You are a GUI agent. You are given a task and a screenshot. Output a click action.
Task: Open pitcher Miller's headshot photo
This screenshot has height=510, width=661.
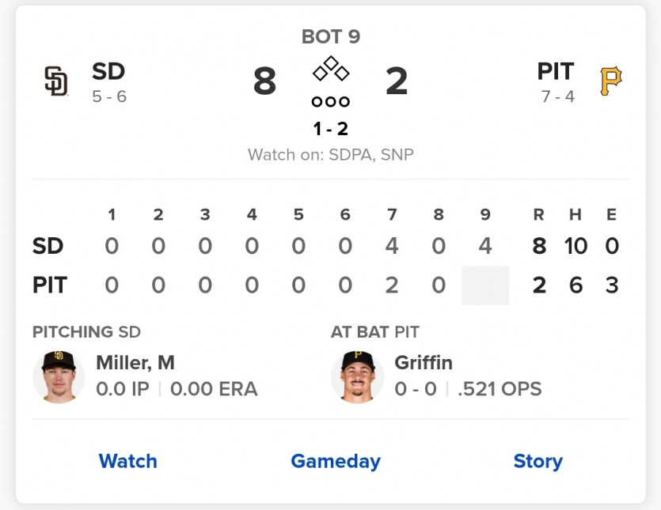pyautogui.click(x=59, y=376)
